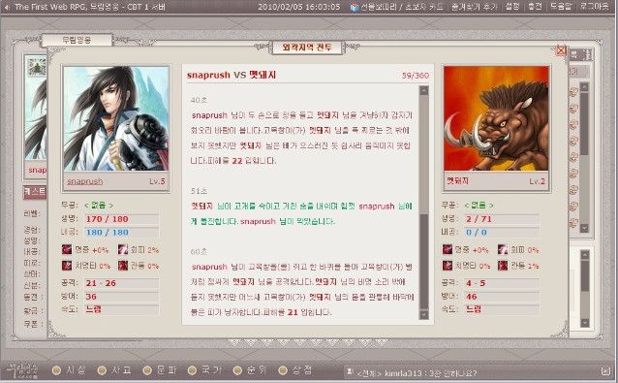Screen dimensions: 618x383
Task: Click 충전 recharge link
Action: tap(535, 7)
